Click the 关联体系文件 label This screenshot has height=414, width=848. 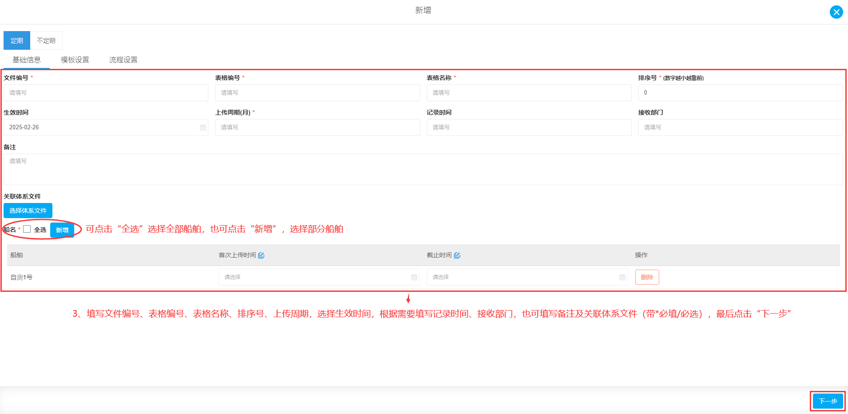click(x=22, y=196)
